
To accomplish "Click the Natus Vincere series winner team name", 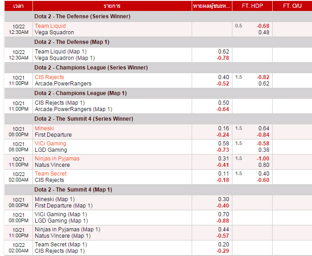I will pos(52,165).
